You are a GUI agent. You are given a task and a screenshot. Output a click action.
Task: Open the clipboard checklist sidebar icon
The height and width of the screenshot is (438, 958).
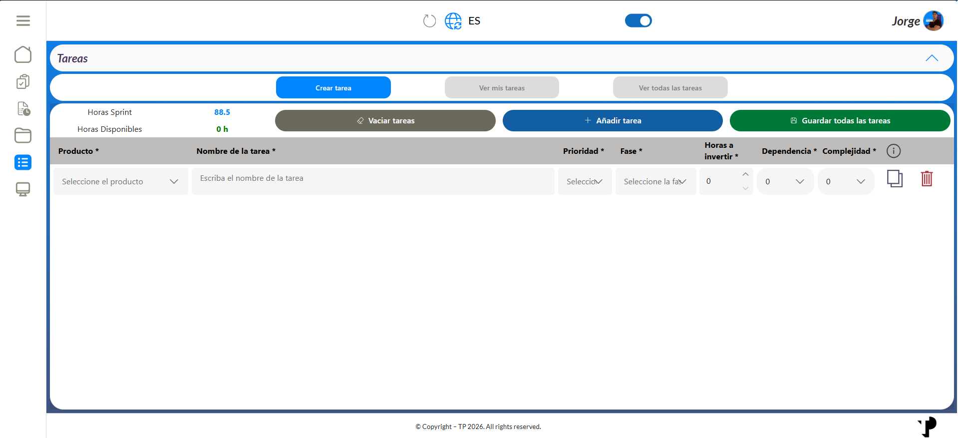coord(23,81)
